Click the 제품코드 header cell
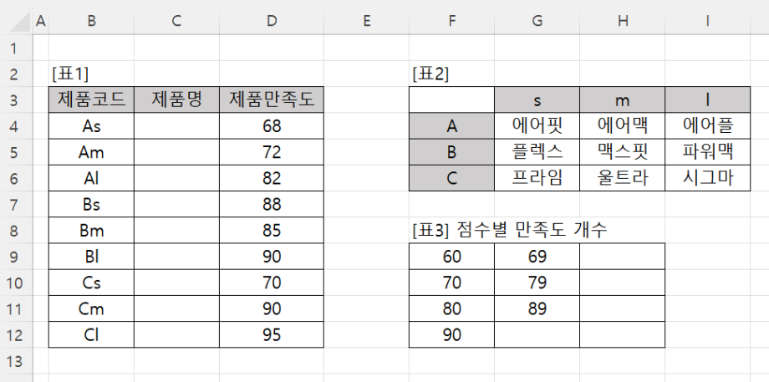 click(x=91, y=101)
